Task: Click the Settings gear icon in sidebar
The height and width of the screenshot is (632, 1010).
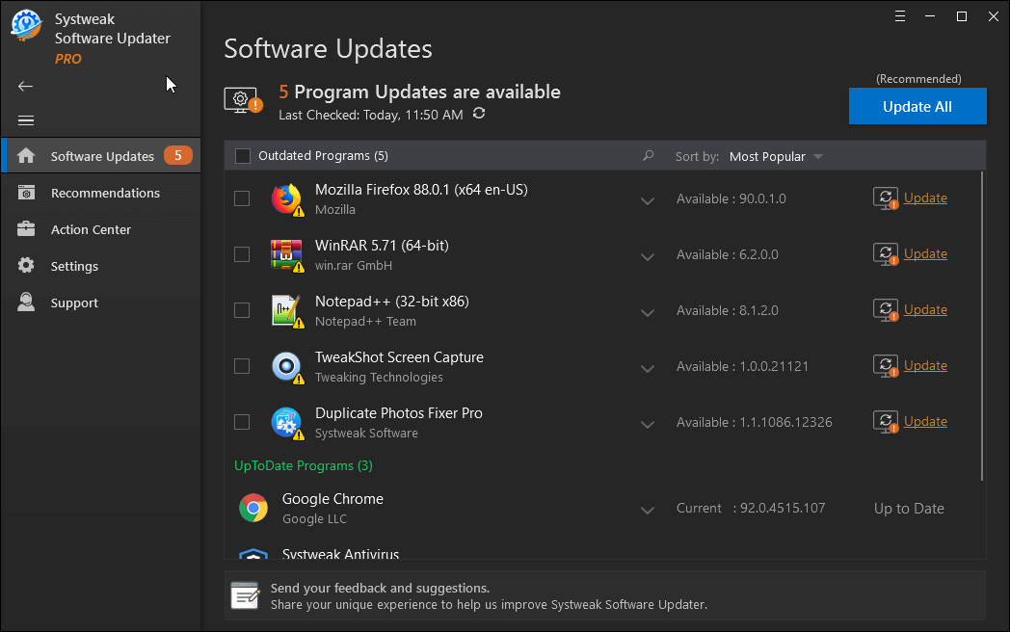Action: coord(26,266)
